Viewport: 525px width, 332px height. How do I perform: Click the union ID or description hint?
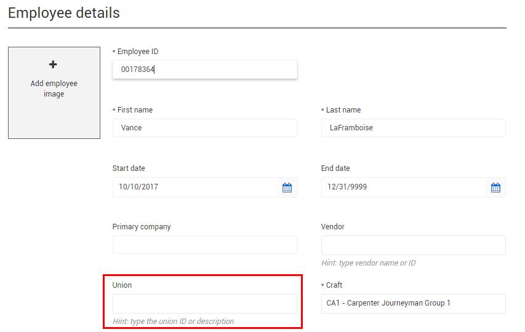coord(173,322)
